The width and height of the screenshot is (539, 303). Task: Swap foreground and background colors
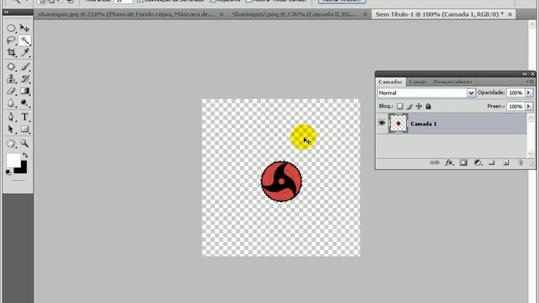coord(25,156)
